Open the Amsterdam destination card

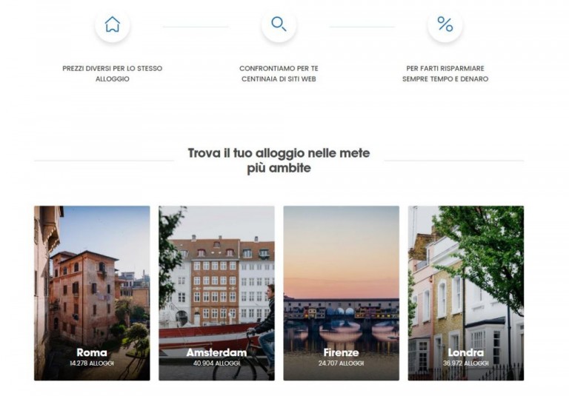(216, 293)
